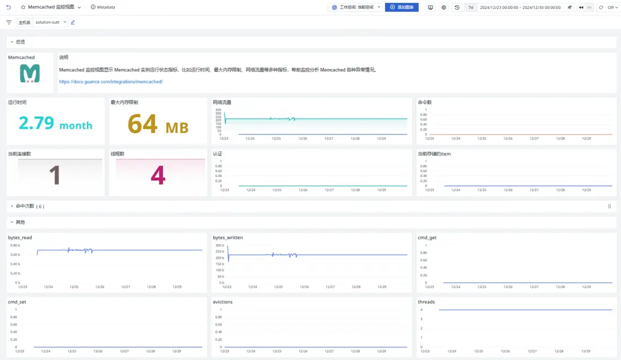Click the full-screen display monitor icon
621x360 pixels.
pos(430,7)
